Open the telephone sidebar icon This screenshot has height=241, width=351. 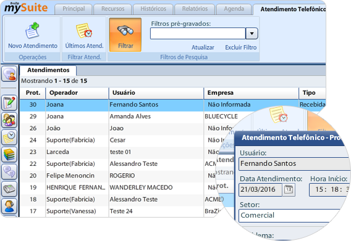click(x=9, y=189)
